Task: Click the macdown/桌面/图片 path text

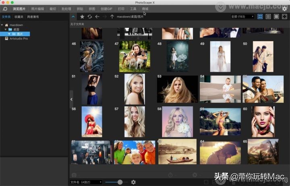Action: [x=130, y=17]
